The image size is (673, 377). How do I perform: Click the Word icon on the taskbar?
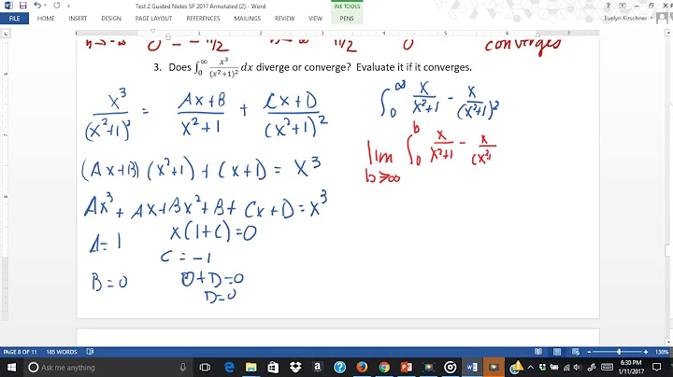click(x=472, y=367)
